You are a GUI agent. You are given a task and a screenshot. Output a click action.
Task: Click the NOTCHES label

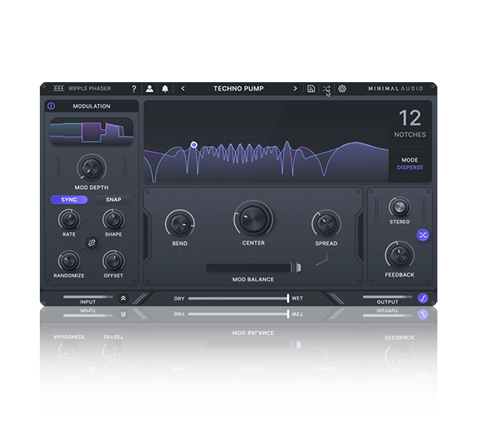pyautogui.click(x=410, y=135)
